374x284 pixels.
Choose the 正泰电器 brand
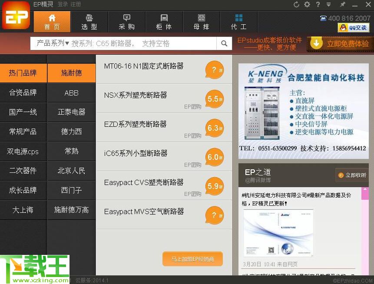pos(72,112)
